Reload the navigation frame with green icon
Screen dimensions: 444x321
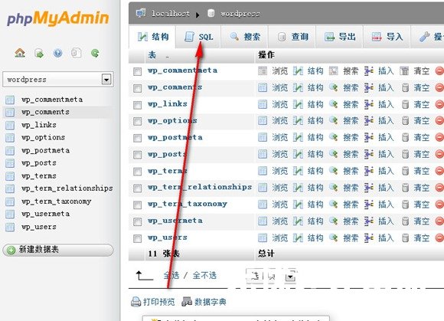pos(95,53)
